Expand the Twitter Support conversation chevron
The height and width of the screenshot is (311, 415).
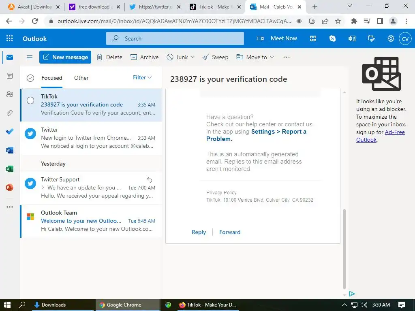[x=43, y=187]
